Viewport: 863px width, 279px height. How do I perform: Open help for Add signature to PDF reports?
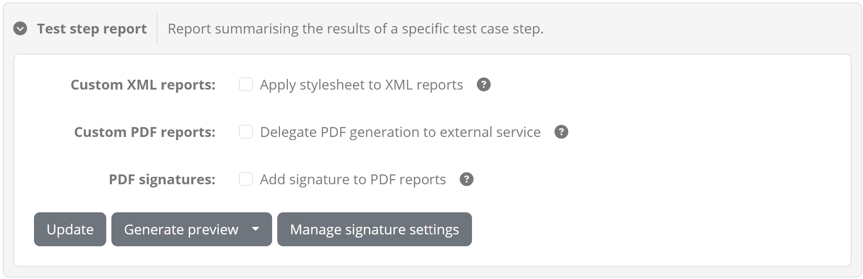(466, 179)
